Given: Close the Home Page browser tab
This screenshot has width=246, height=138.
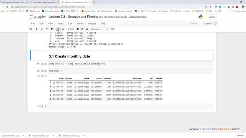Looking at the screenshot, I should click(x=58, y=2).
